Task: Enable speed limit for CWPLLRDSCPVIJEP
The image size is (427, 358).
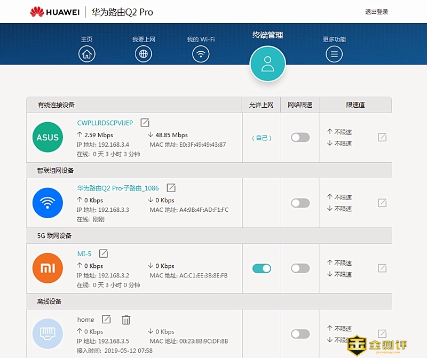Action: pos(300,138)
